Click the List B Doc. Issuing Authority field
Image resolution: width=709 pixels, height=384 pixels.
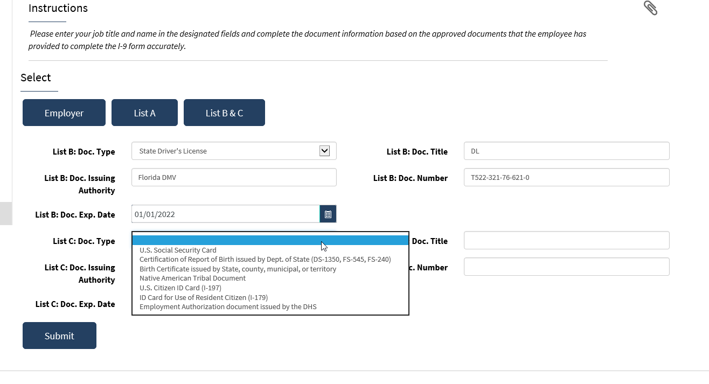(234, 177)
